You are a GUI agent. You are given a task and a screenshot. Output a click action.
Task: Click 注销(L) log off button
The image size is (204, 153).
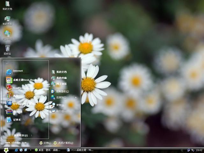[45, 143]
